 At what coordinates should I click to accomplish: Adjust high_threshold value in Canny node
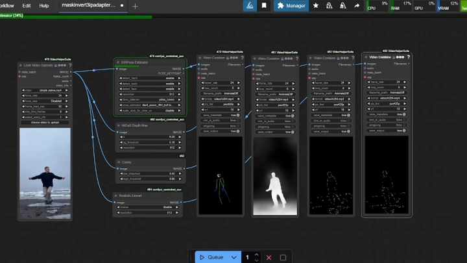click(x=150, y=179)
